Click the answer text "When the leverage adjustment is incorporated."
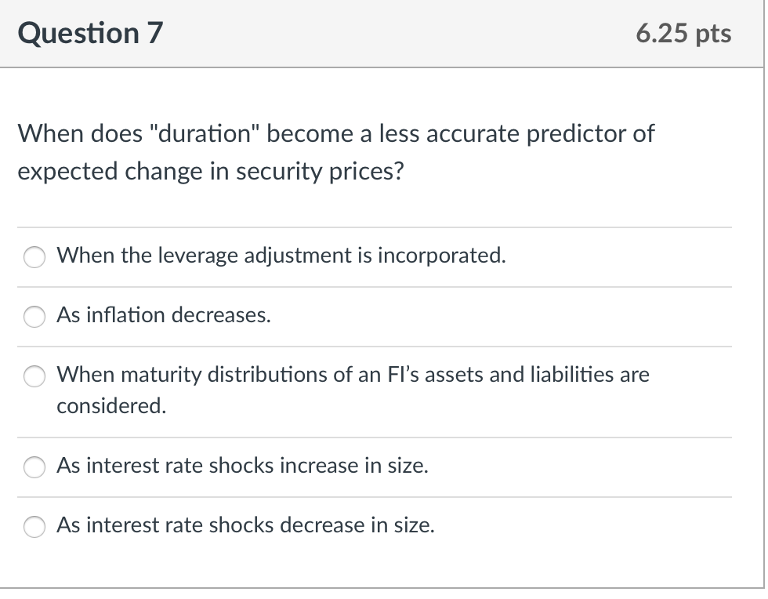The image size is (768, 599). coord(281,256)
